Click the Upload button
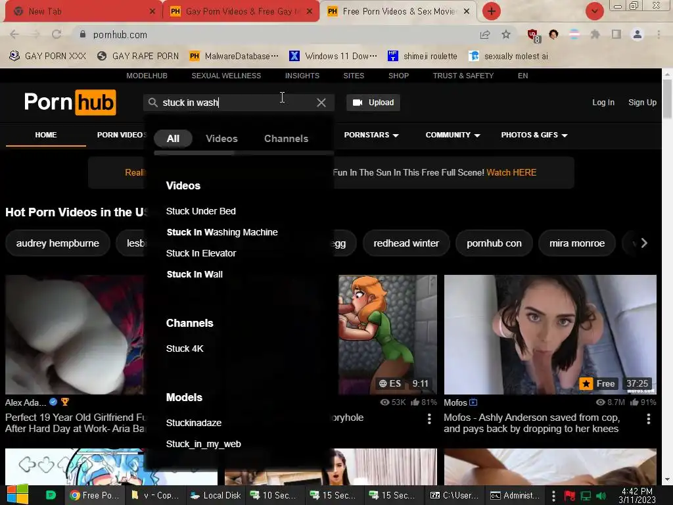 click(373, 103)
